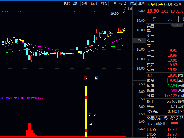Click the stock name 天奥电子
This screenshot has height=138, width=184.
[155, 5]
